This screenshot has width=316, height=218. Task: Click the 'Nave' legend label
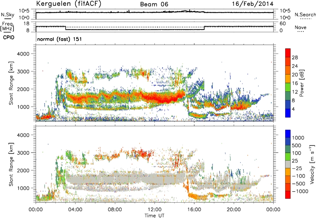coord(300,28)
